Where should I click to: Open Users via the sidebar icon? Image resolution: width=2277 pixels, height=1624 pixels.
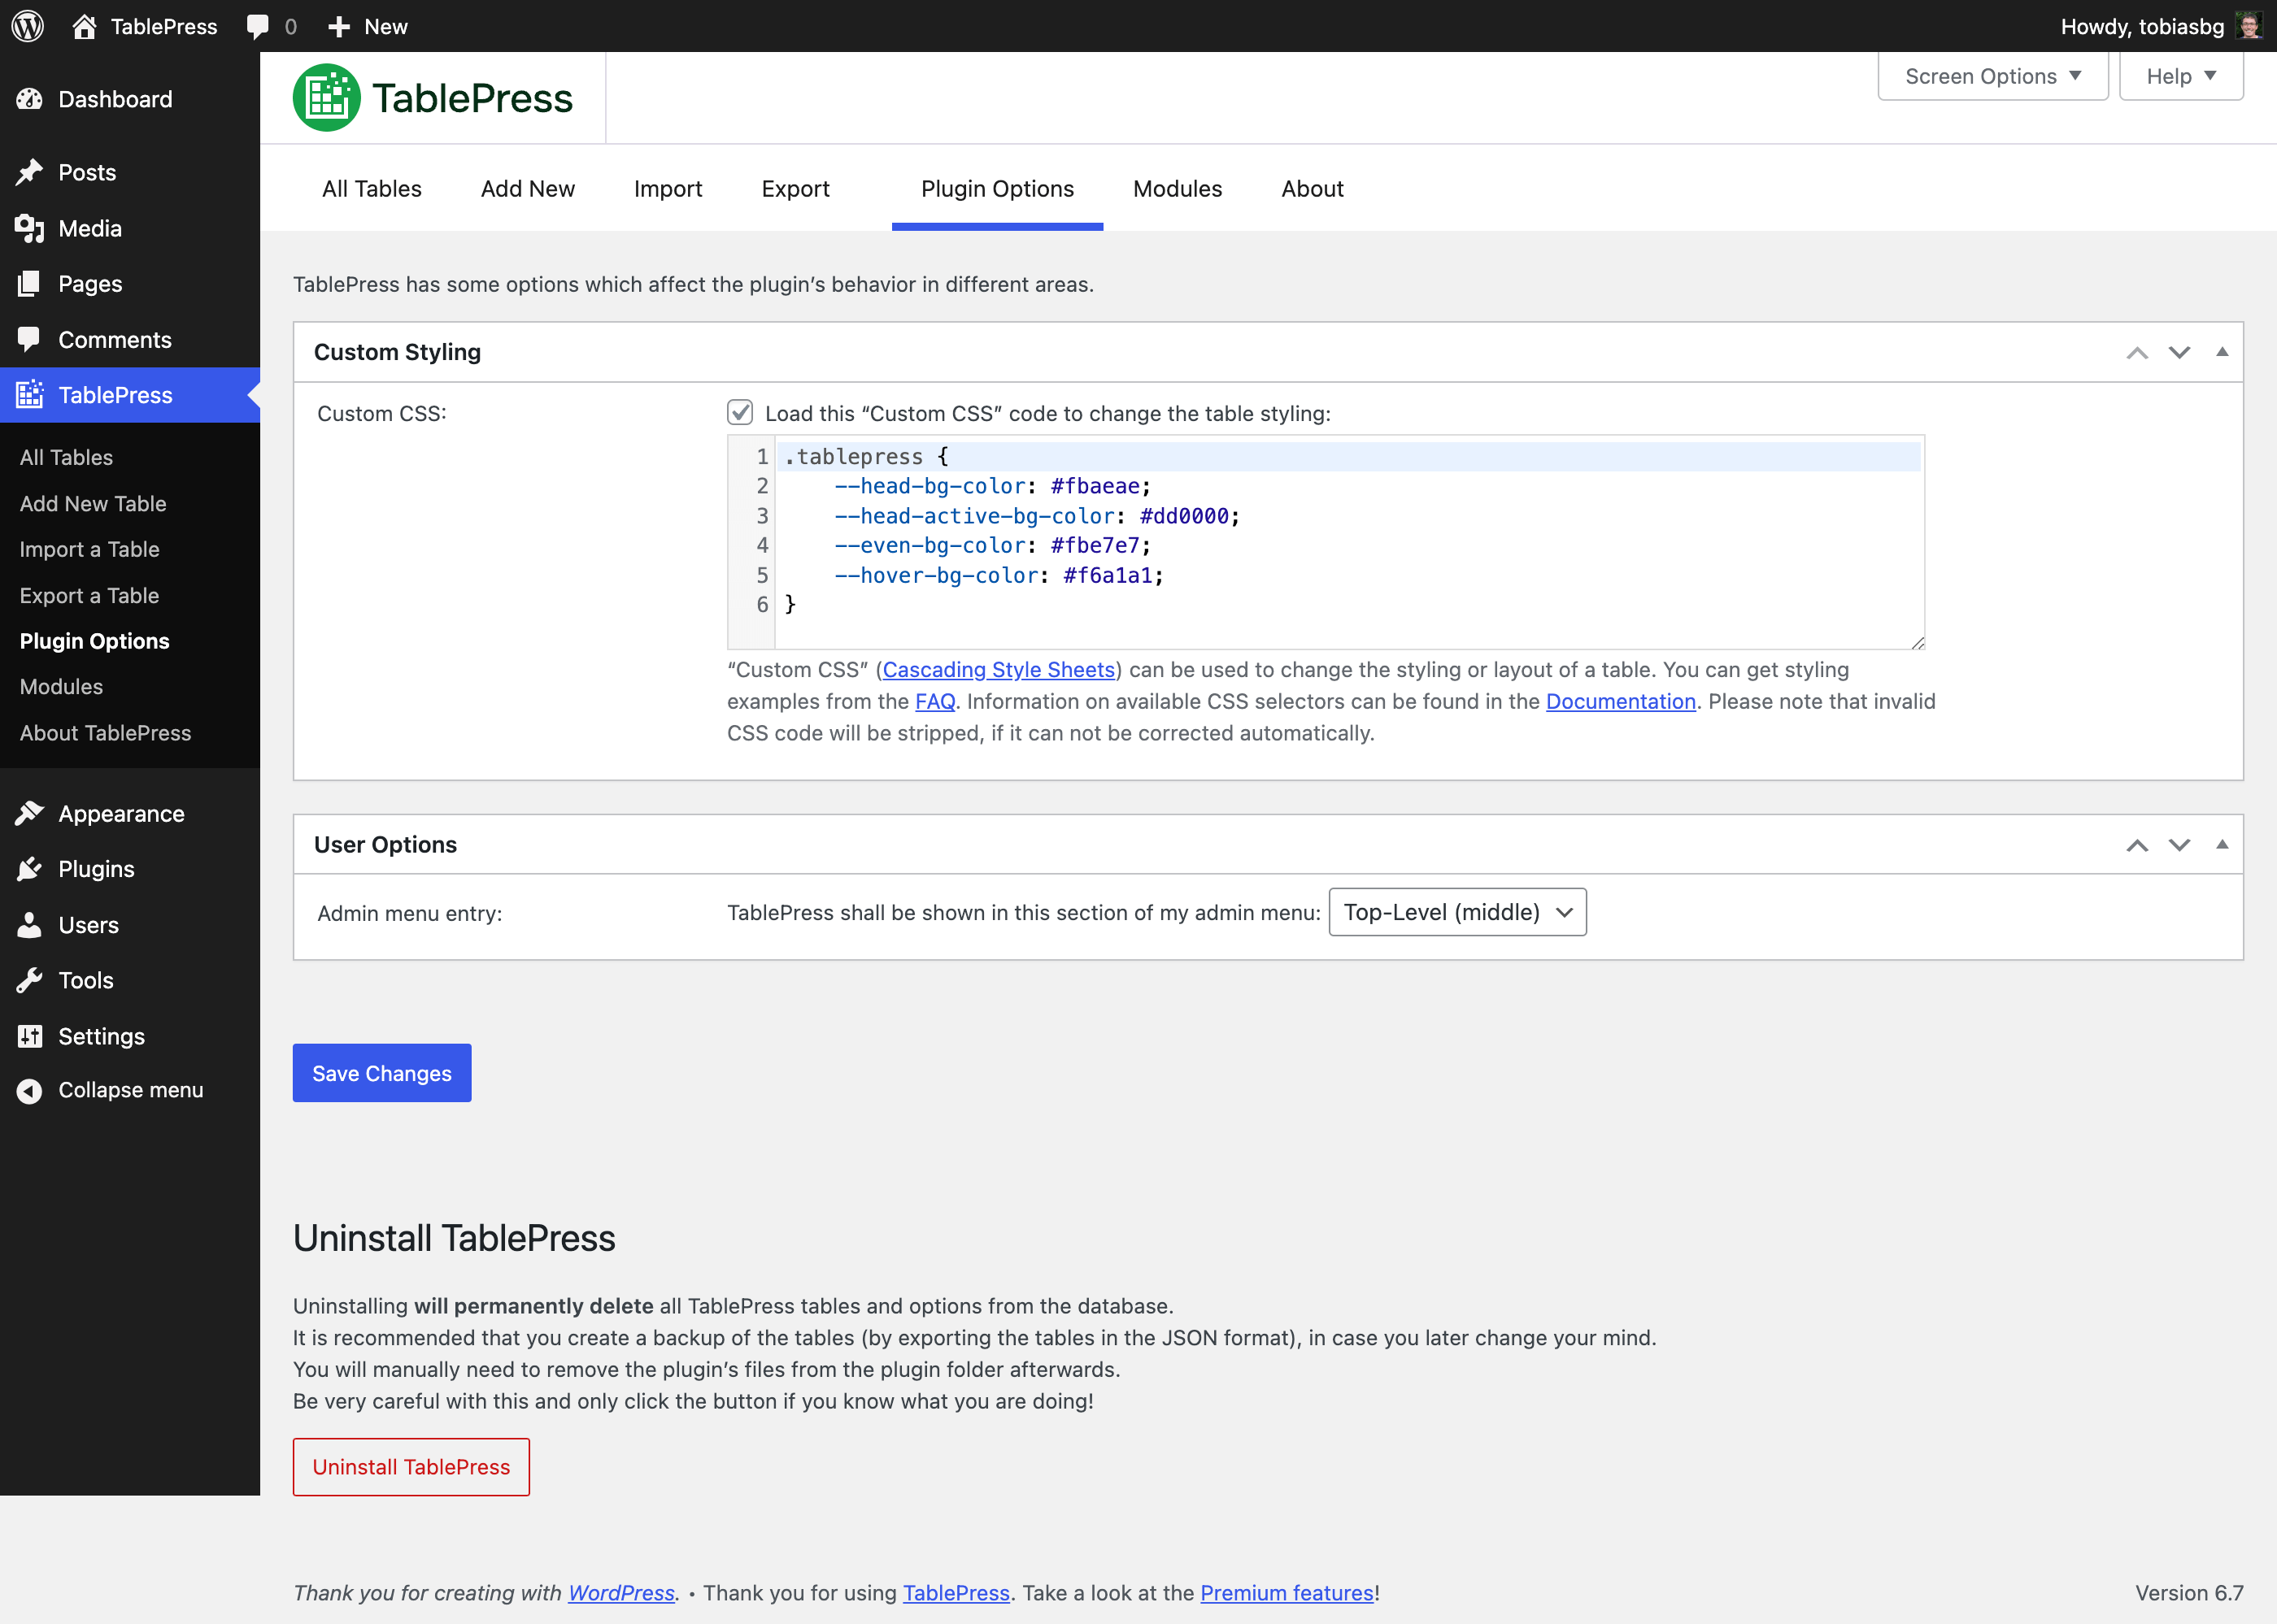(x=30, y=925)
